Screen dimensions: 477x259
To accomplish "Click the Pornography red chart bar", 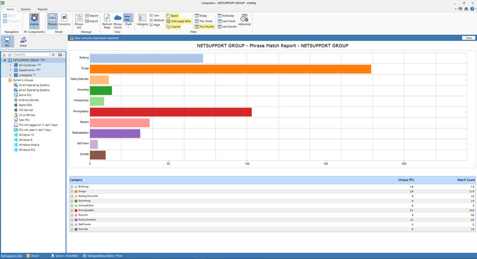I will (171, 112).
